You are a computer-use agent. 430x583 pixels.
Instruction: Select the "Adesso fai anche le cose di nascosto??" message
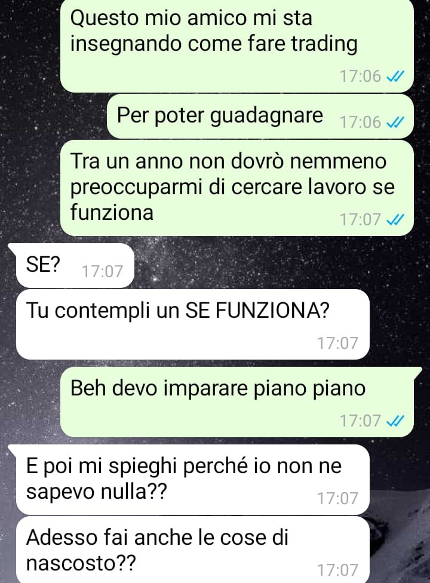tap(192, 550)
